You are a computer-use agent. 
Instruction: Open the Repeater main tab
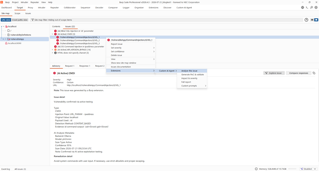[55, 8]
